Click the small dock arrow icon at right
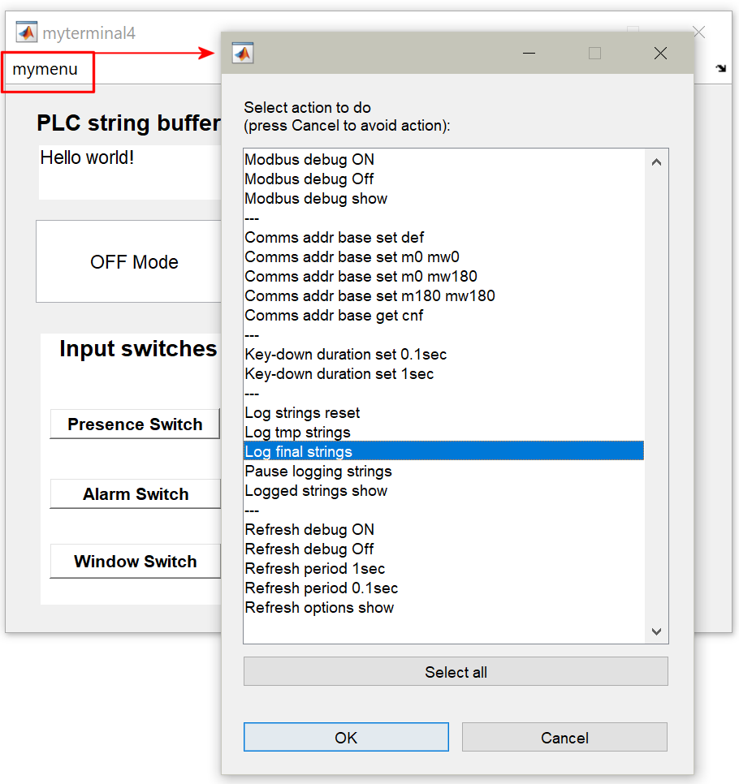This screenshot has width=739, height=784. pyautogui.click(x=720, y=69)
